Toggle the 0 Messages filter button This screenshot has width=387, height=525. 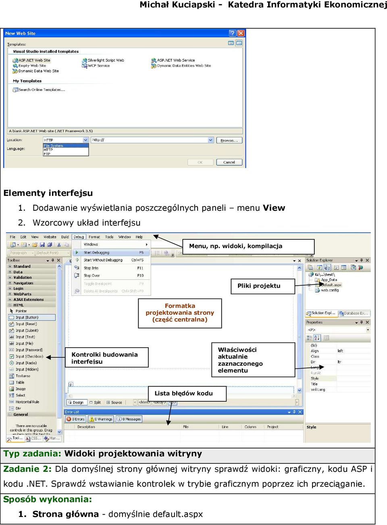coord(129,419)
